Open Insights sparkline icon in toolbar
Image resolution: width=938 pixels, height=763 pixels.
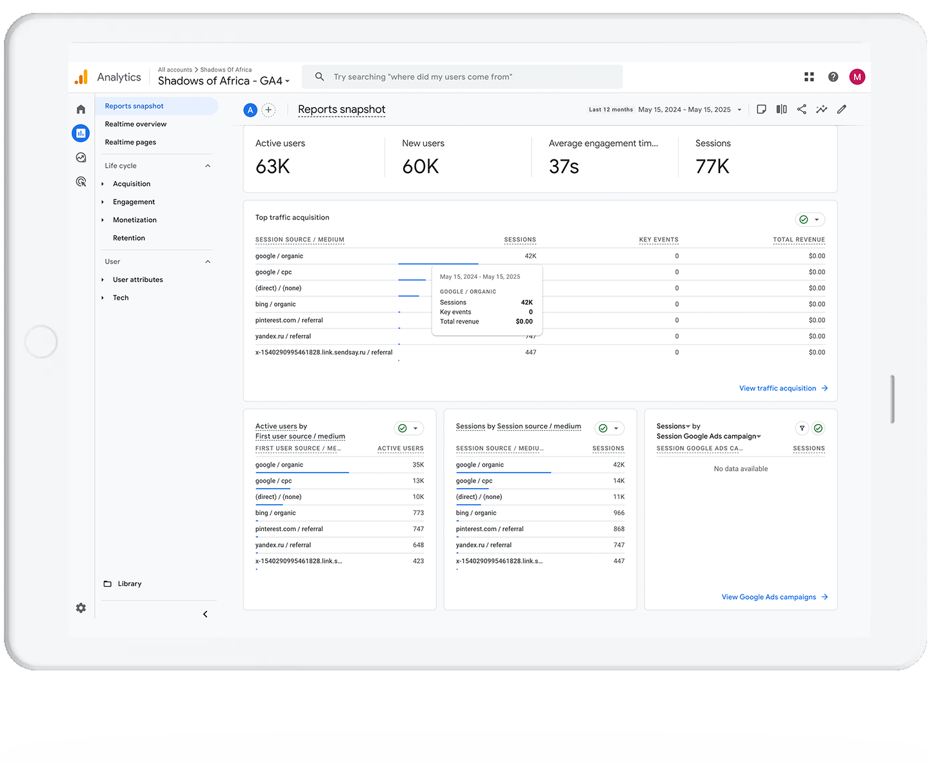click(x=821, y=110)
